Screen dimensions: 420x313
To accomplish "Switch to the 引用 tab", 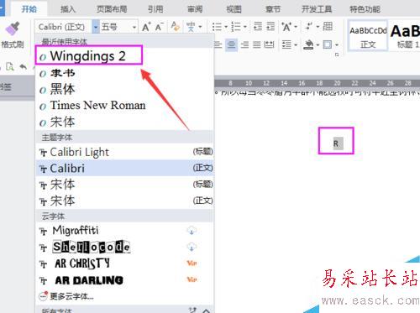I will (155, 9).
